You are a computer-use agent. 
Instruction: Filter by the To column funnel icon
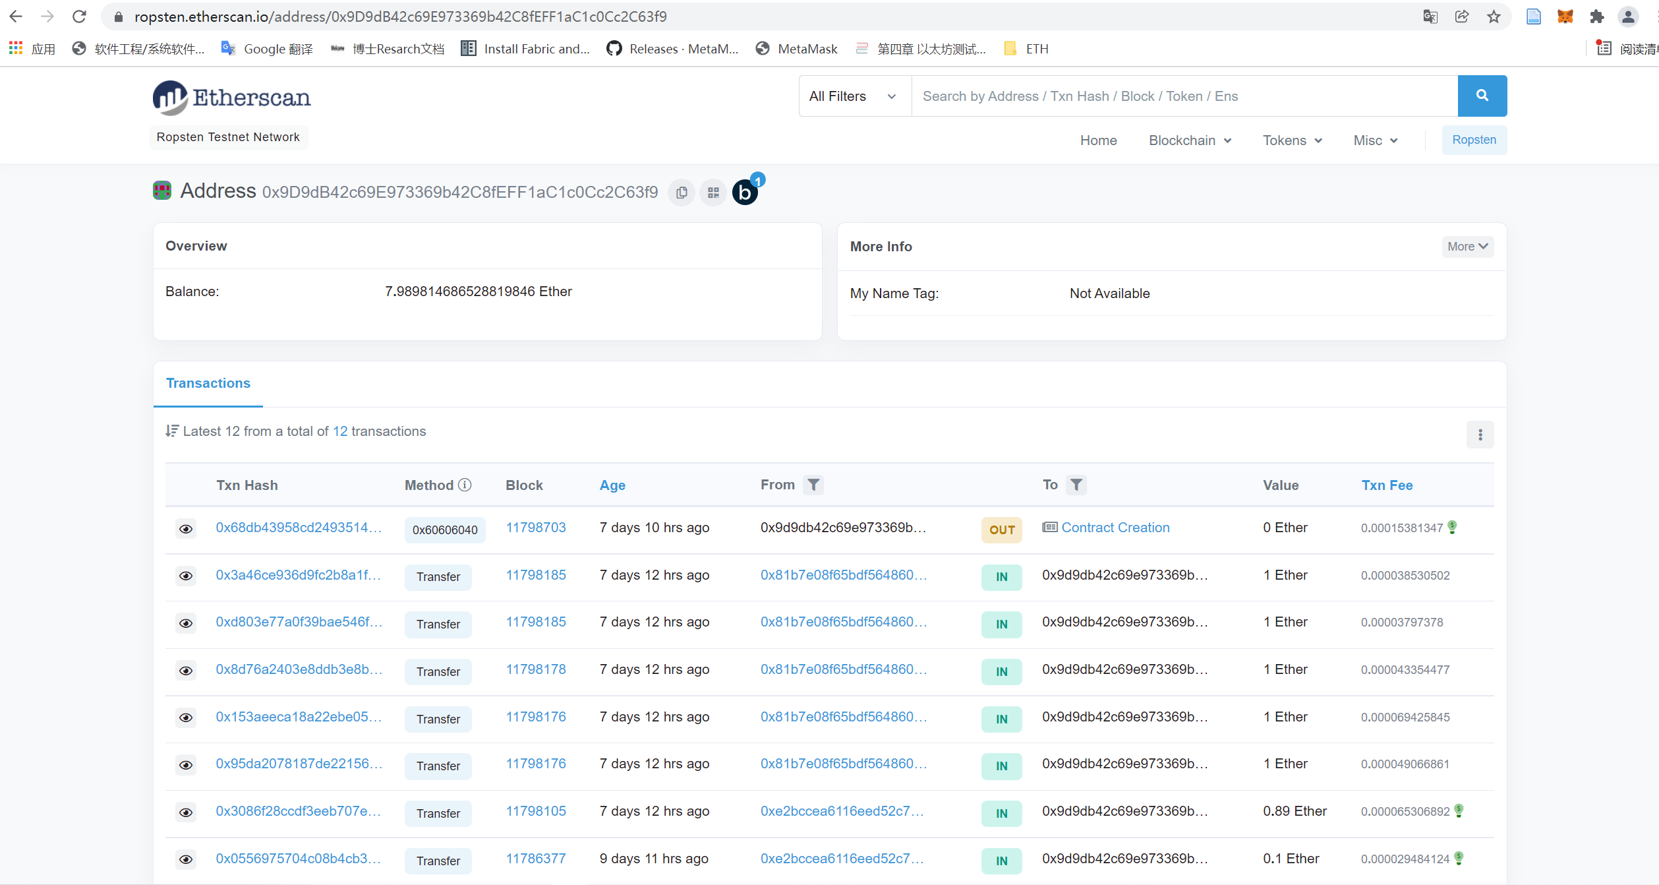coord(1076,485)
